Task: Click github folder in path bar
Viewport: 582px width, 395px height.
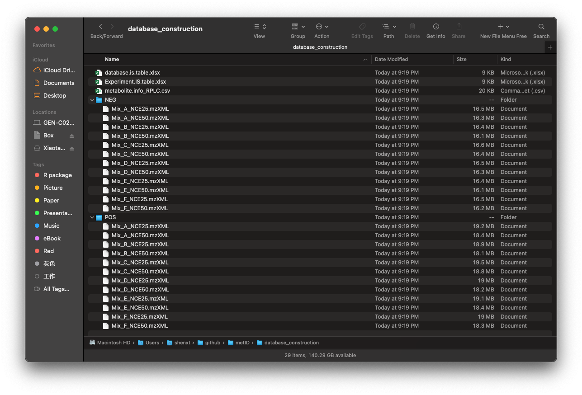Action: [x=213, y=343]
